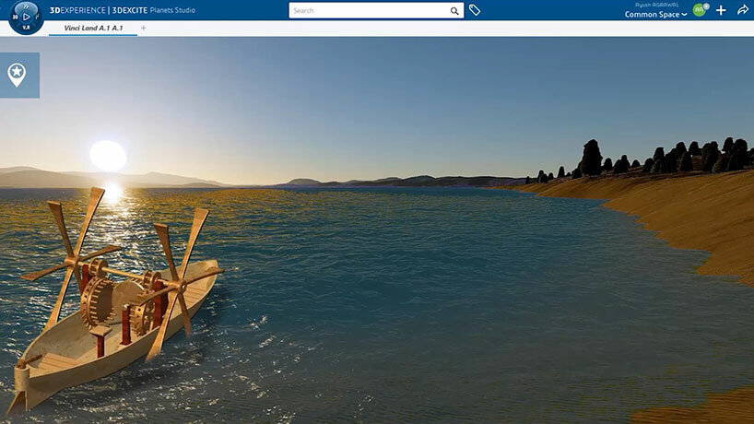
Task: Click the share arrow icon
Action: (x=741, y=10)
